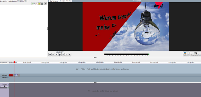The width and height of the screenshot is (201, 97).
Task: Click the Teilen split button
Action: [x=185, y=54]
